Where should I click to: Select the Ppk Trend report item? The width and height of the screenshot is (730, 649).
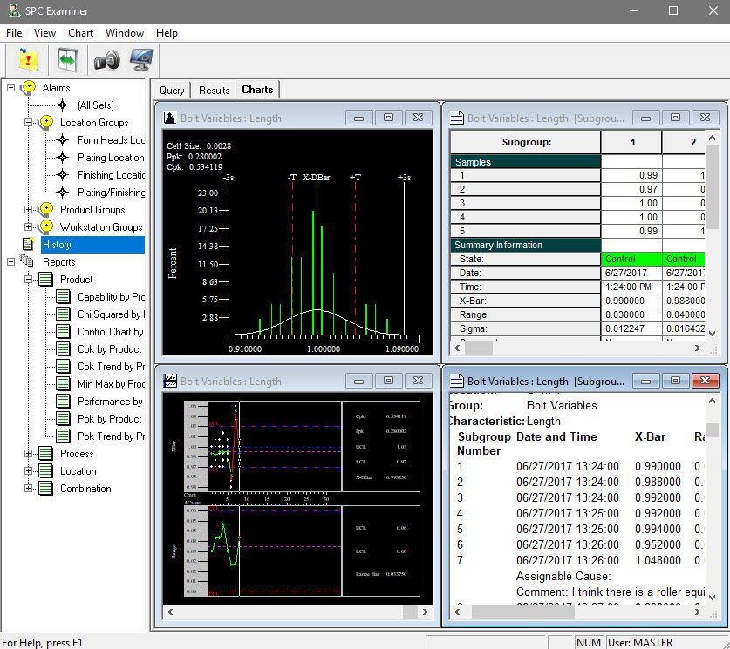[x=111, y=436]
